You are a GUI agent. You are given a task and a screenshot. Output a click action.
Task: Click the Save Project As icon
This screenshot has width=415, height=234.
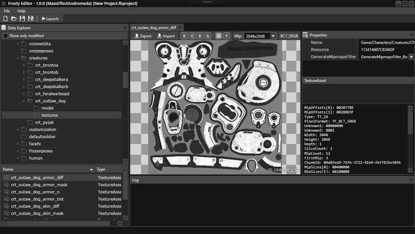[x=31, y=19]
